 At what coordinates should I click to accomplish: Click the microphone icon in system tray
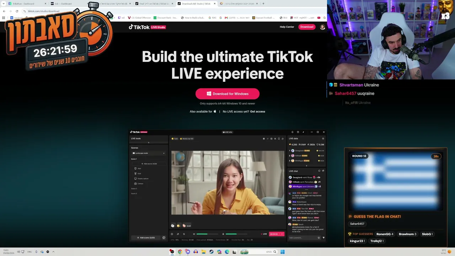[x=36, y=252]
